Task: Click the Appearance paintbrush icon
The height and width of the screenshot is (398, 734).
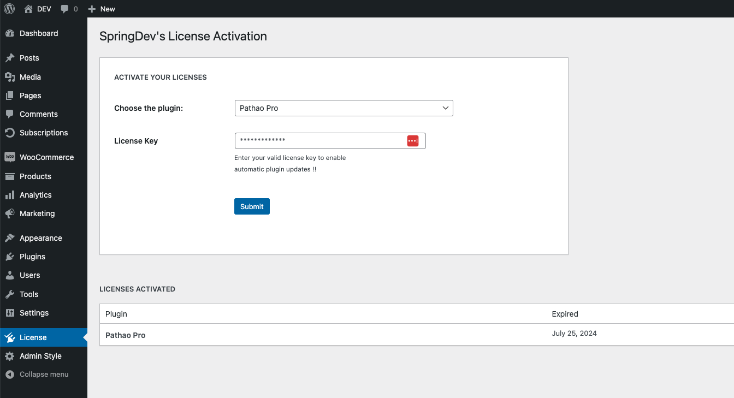Action: 10,238
